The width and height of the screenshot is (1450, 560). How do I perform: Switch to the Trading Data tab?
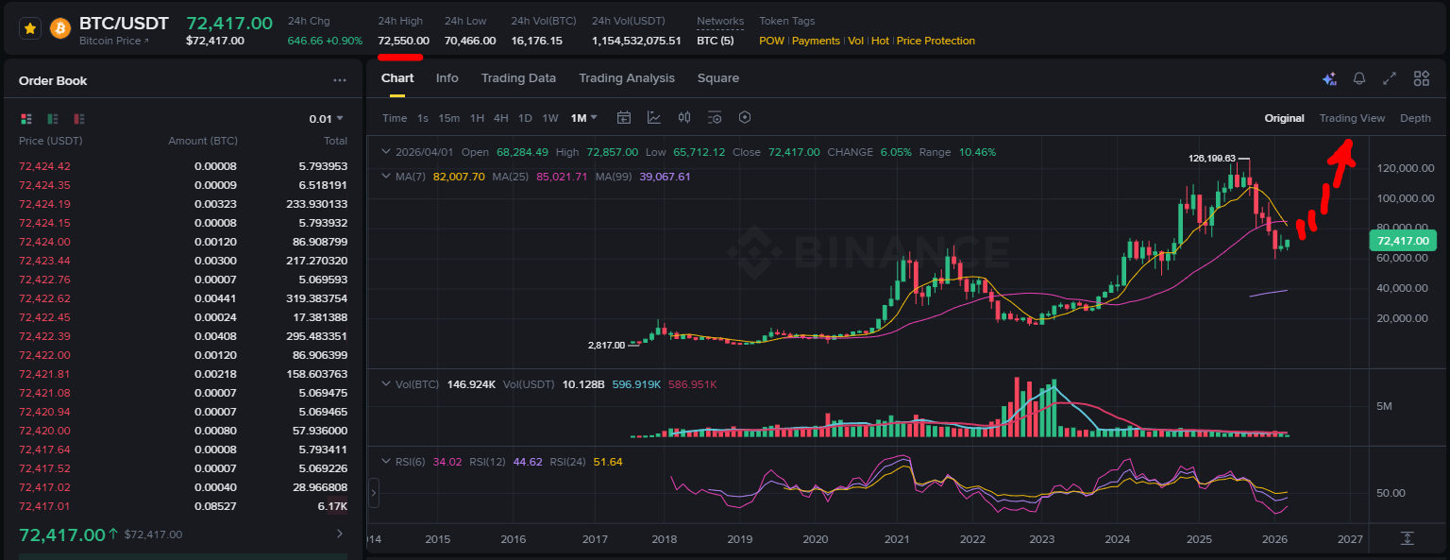[x=518, y=78]
